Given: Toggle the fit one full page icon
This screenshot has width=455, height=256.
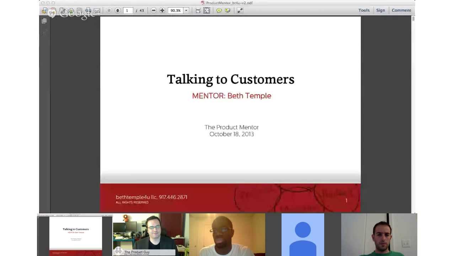Looking at the screenshot, I should [207, 10].
